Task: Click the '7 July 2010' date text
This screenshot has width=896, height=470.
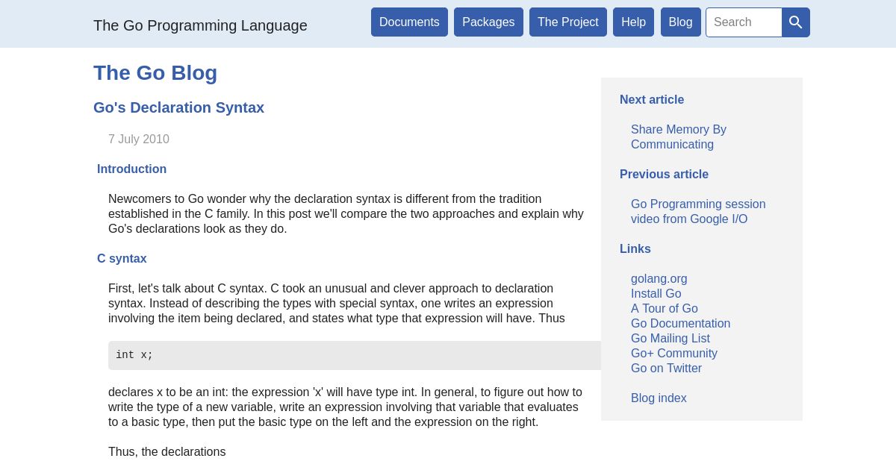Action: click(139, 140)
